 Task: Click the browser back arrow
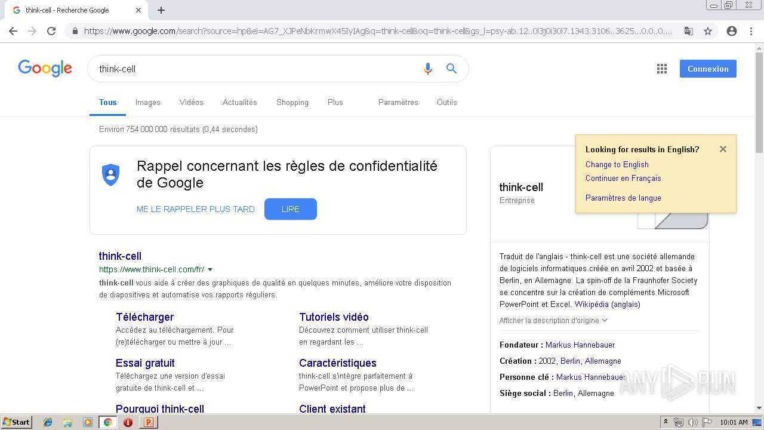pos(13,31)
